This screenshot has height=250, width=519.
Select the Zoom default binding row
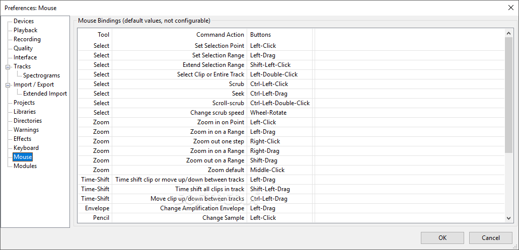(x=291, y=170)
